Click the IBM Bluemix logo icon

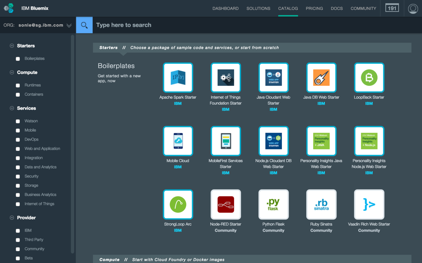(x=9, y=8)
